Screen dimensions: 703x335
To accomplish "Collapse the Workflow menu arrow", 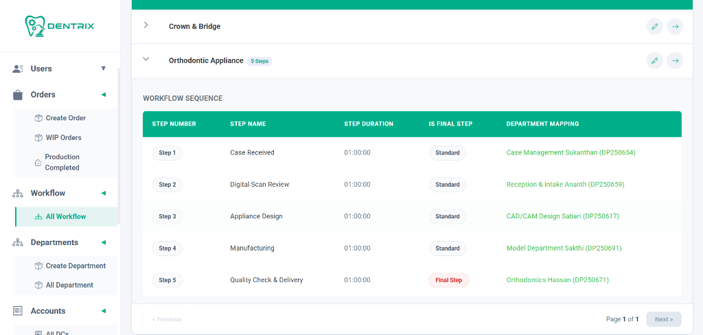I will [x=104, y=194].
